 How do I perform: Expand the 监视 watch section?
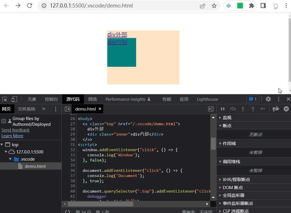(x=221, y=118)
